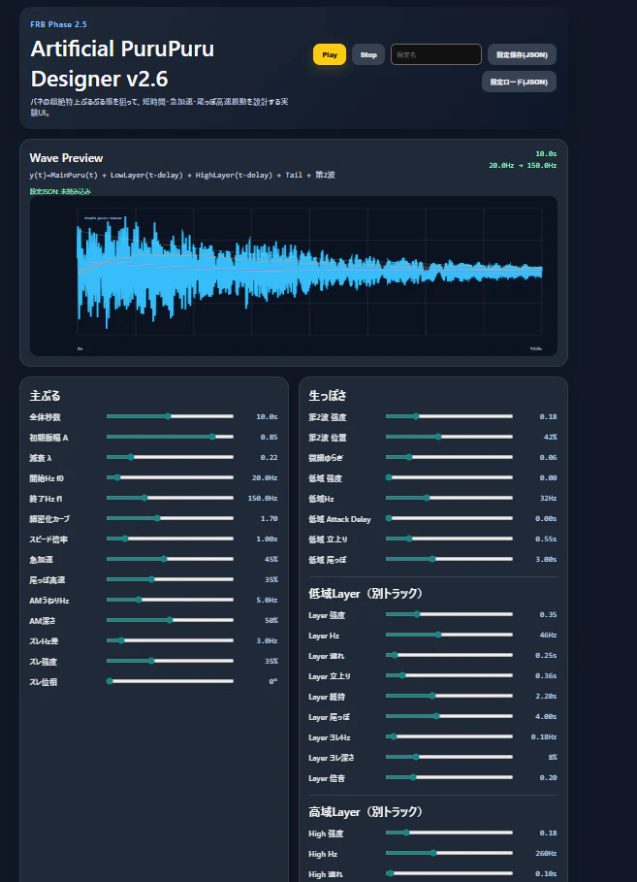Viewport: 637px width, 882px height.
Task: Adjust the 細密化カーブ slider
Action: pyautogui.click(x=170, y=518)
